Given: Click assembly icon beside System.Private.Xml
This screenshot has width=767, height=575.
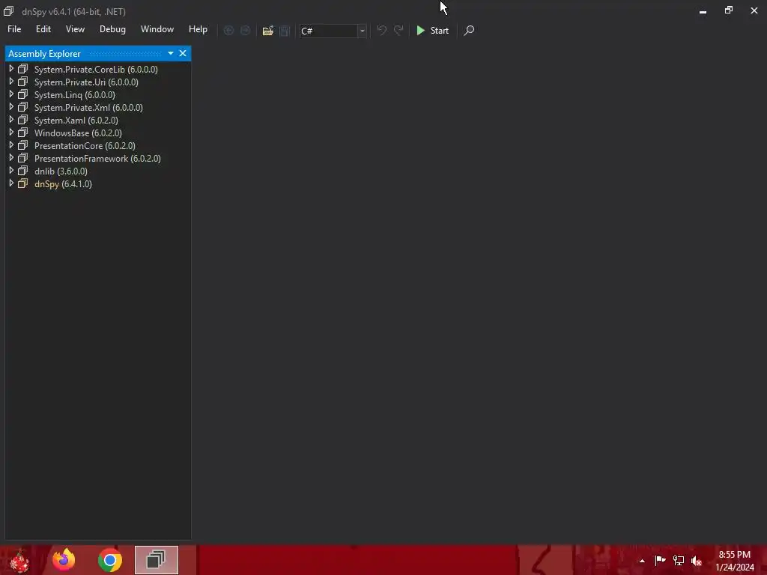Looking at the screenshot, I should pos(23,107).
